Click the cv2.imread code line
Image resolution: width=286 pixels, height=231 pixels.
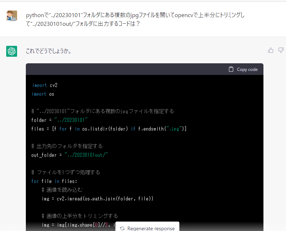pos(98,199)
